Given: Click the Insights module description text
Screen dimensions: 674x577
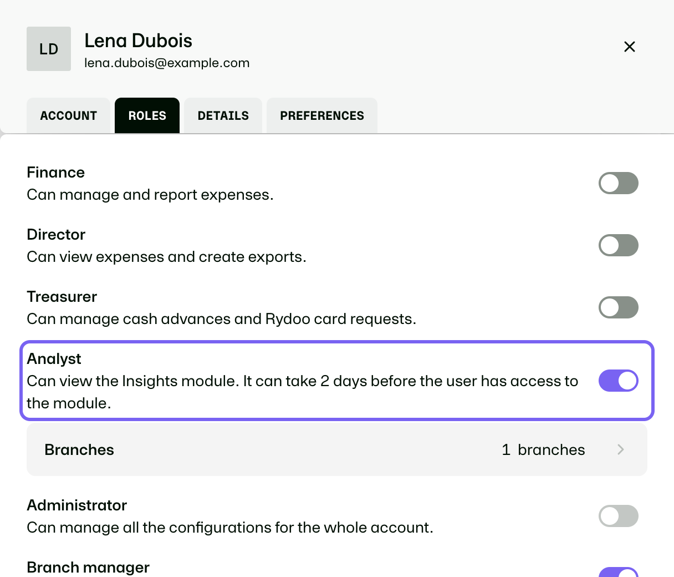Looking at the screenshot, I should (303, 392).
